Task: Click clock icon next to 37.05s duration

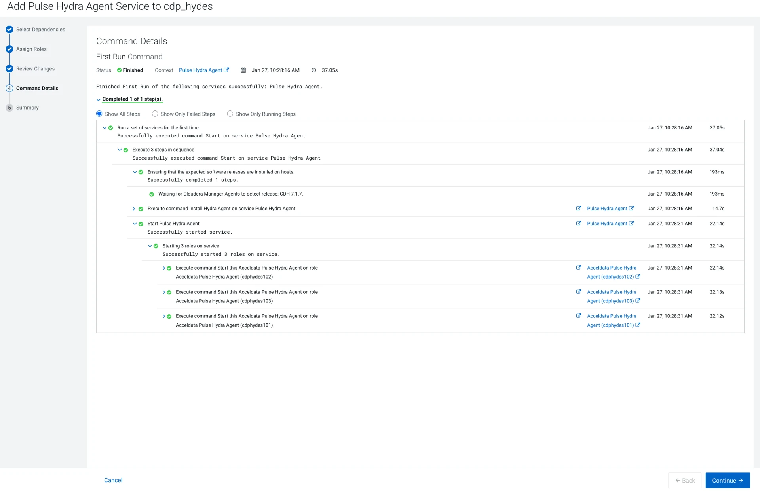Action: pyautogui.click(x=314, y=70)
